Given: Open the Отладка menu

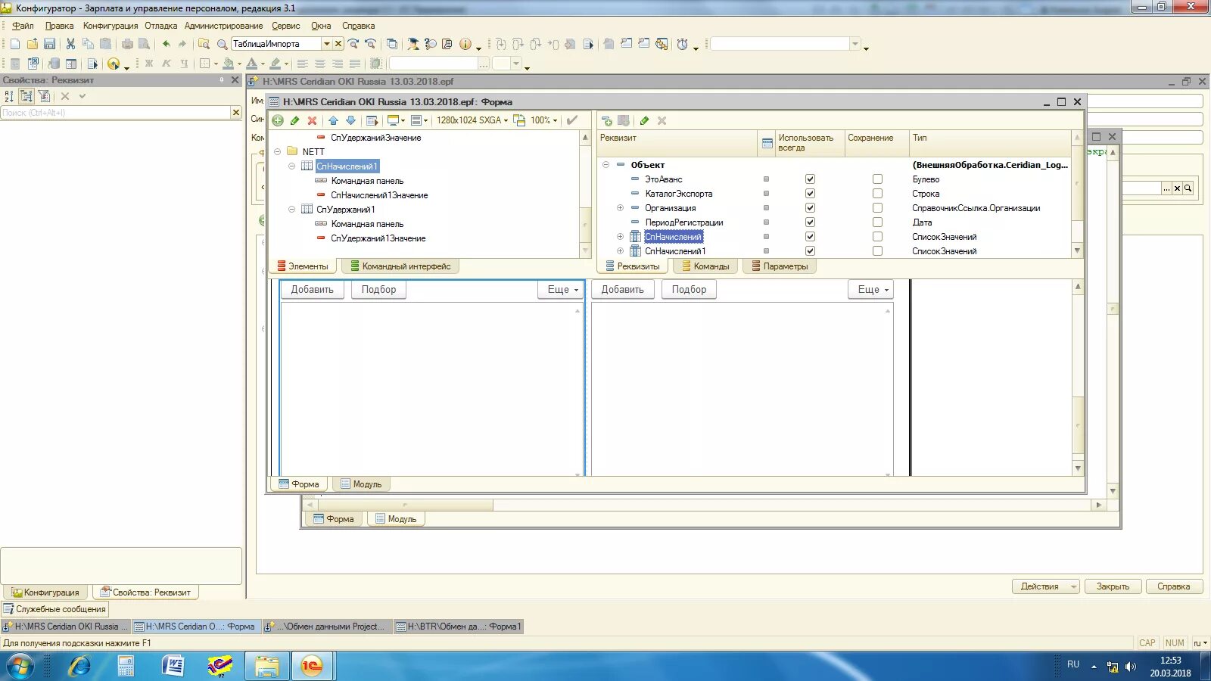Looking at the screenshot, I should pyautogui.click(x=161, y=26).
